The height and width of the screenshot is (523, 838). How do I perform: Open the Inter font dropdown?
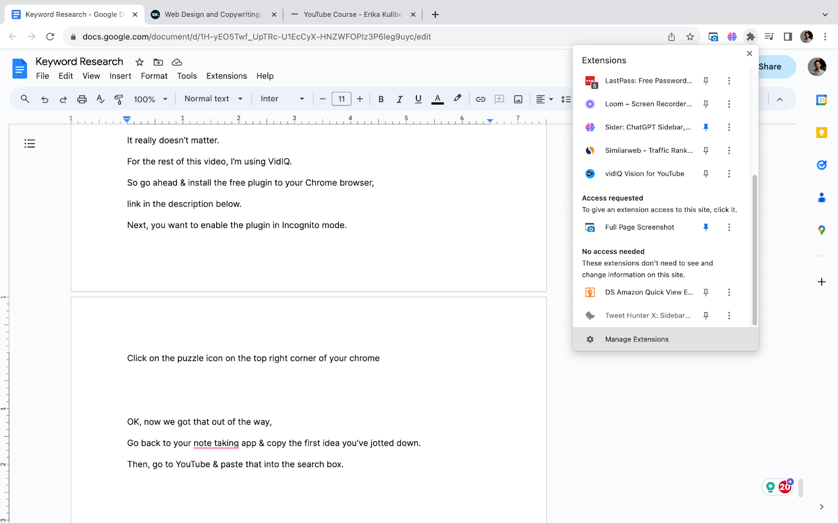pyautogui.click(x=282, y=99)
